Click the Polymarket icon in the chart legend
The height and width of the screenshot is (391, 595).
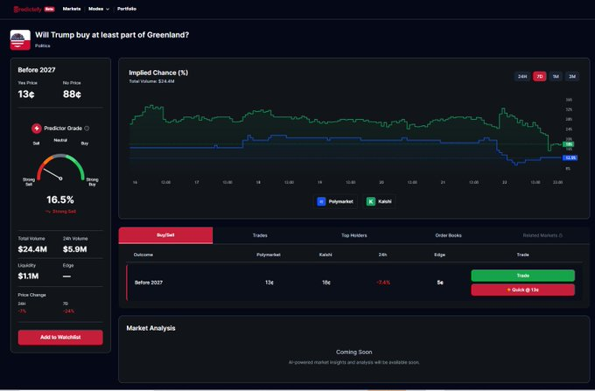(321, 201)
